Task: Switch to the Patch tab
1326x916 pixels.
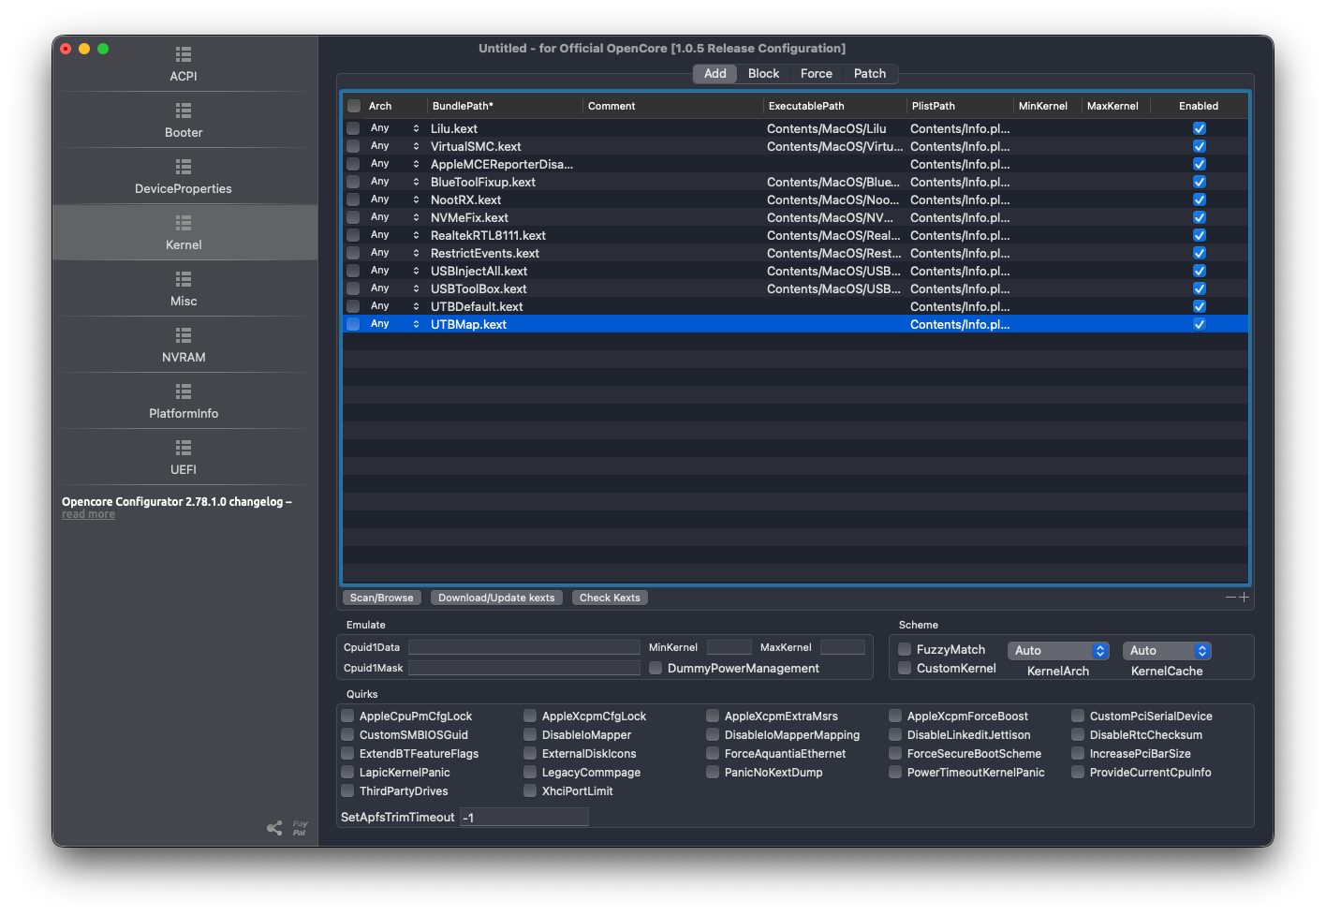Action: tap(869, 74)
